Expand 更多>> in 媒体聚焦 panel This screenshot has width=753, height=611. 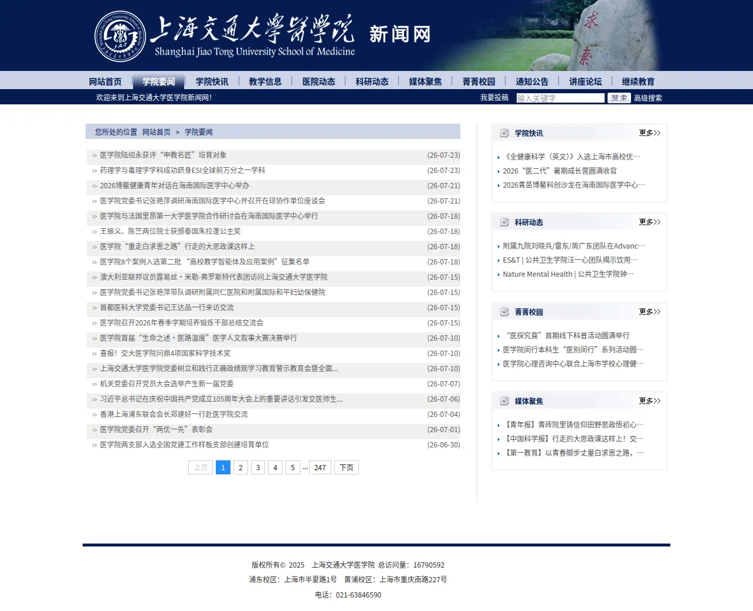[x=650, y=401]
